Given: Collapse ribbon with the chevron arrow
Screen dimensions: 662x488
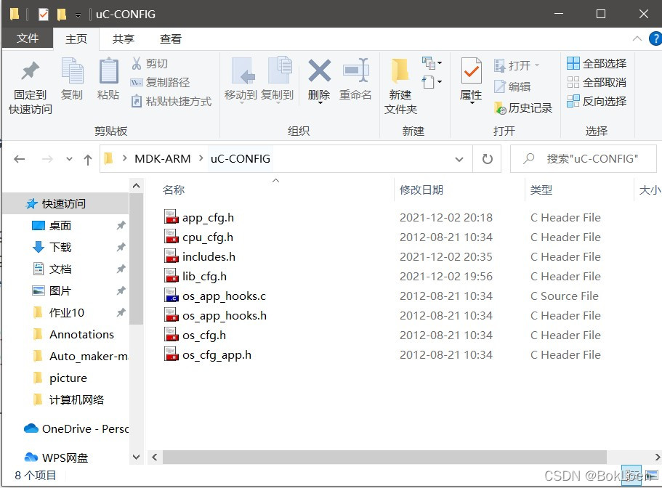Looking at the screenshot, I should [x=637, y=38].
